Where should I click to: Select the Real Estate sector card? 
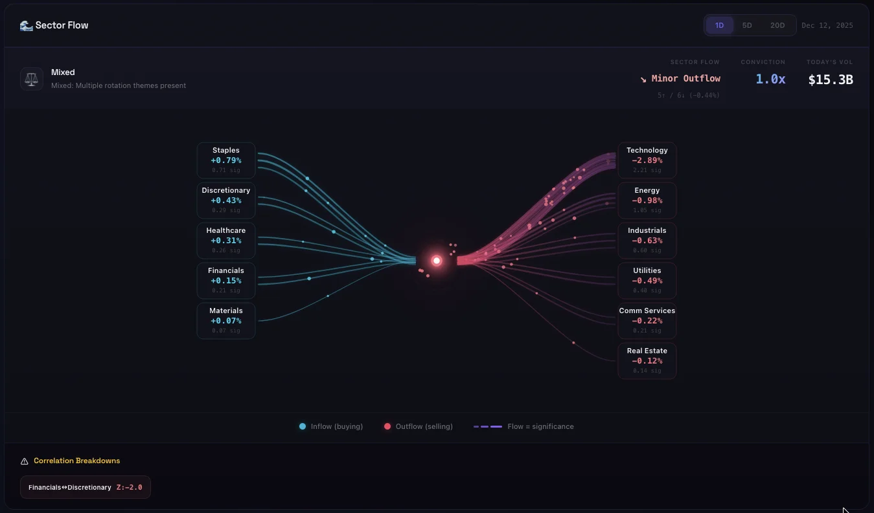click(x=647, y=360)
